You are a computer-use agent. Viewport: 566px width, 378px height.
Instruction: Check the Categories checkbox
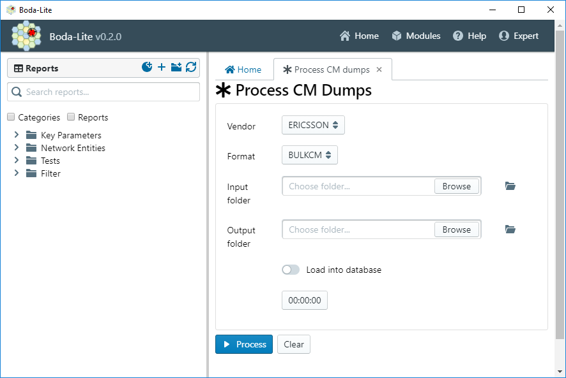[11, 117]
